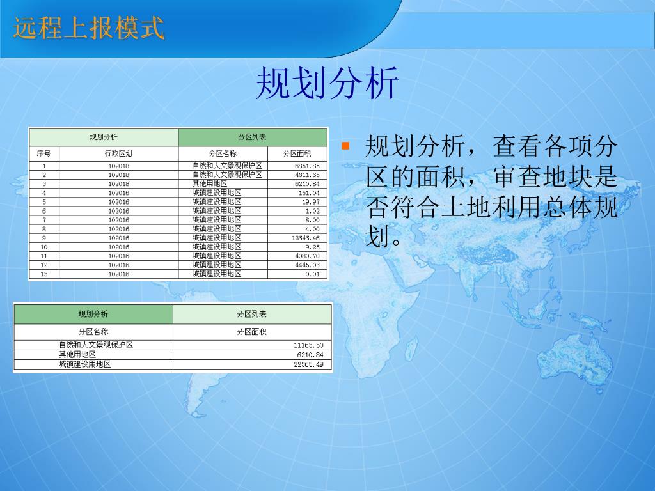Click the bullet paragraph beginning 规划分析，查看各项分区
Screen dimensions: 655x491
(x=491, y=192)
